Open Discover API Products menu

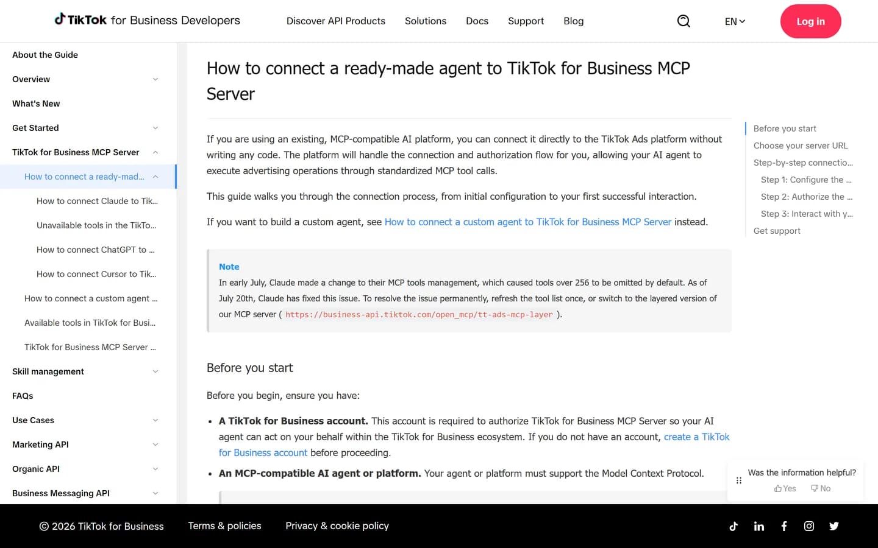pos(336,21)
